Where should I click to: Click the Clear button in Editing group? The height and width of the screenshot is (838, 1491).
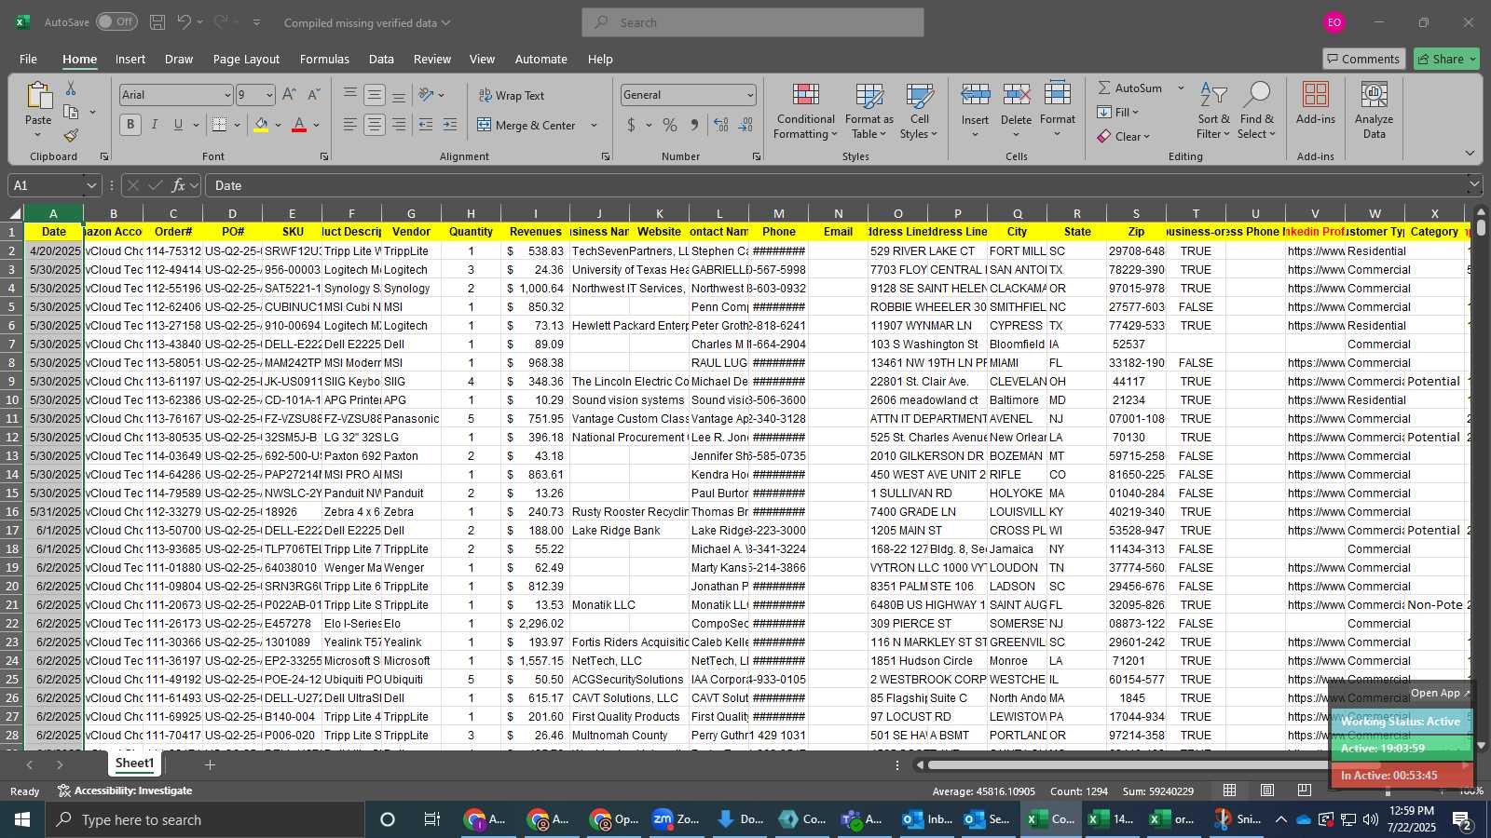1123,136
